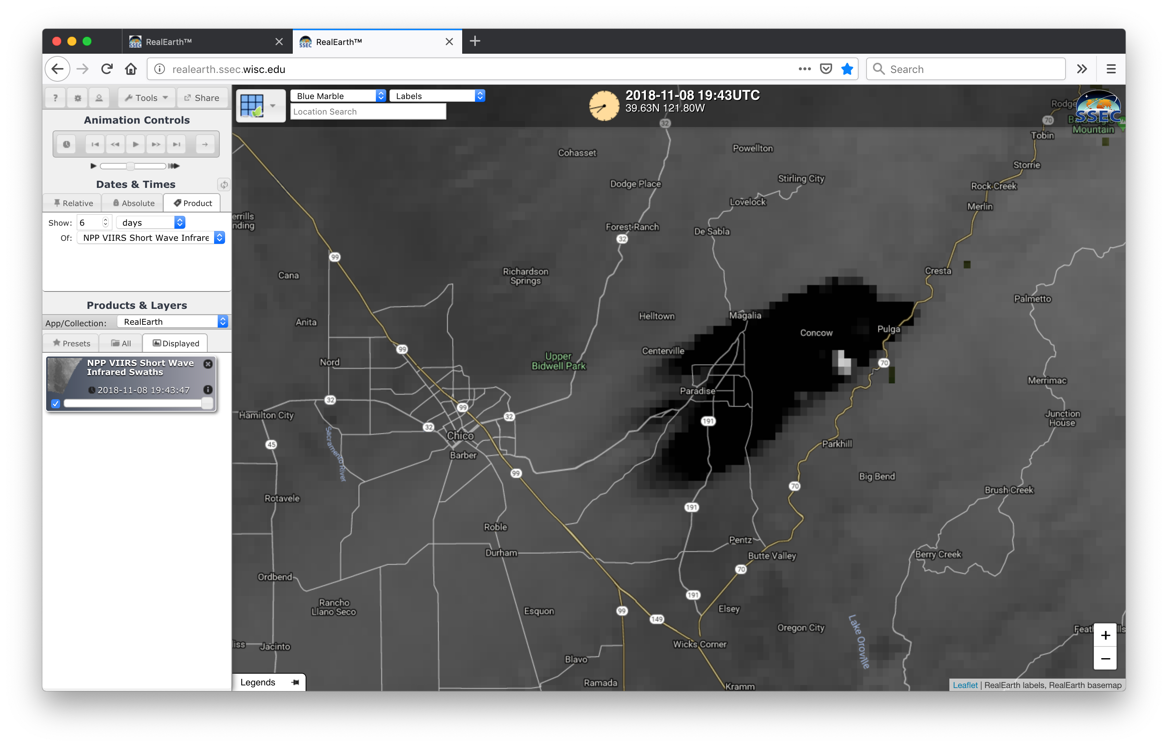Click the site information icon
1168x747 pixels.
(159, 69)
